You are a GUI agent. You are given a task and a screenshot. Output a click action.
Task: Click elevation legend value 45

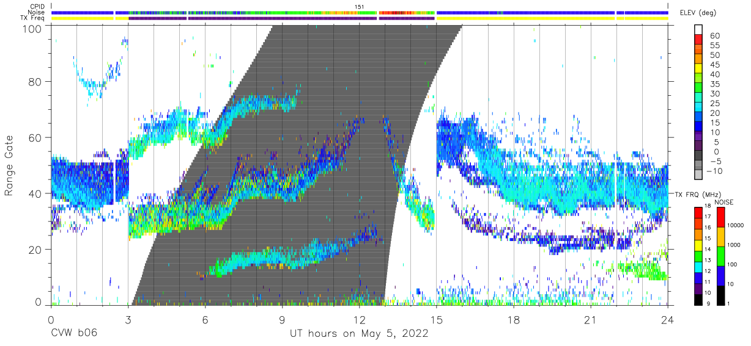point(714,65)
